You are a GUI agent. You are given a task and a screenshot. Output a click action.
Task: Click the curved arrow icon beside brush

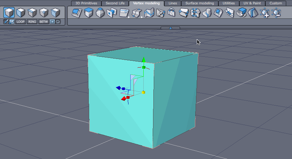(x=12, y=22)
